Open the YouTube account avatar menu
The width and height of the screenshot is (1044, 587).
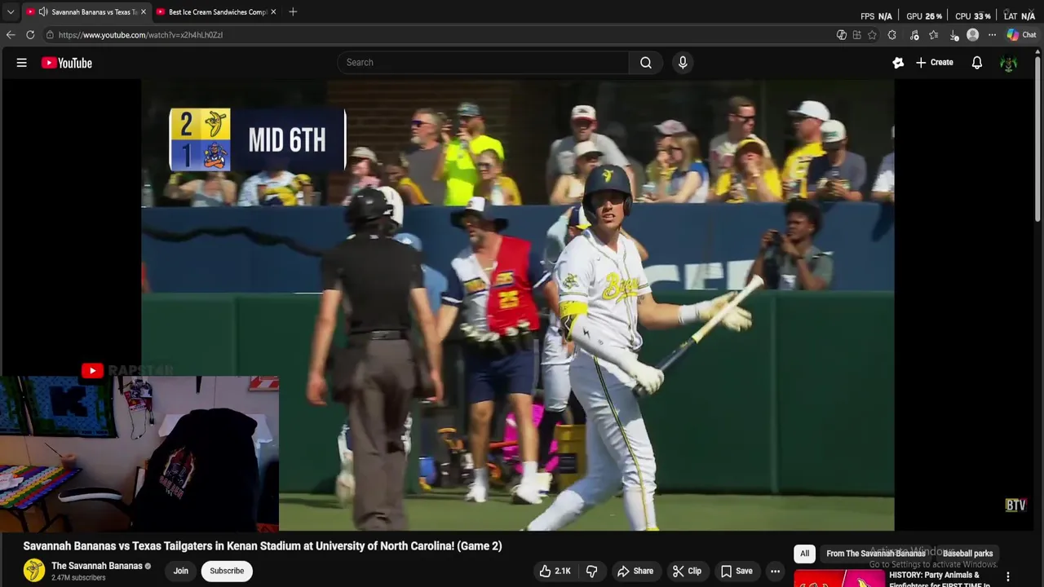click(x=1009, y=63)
